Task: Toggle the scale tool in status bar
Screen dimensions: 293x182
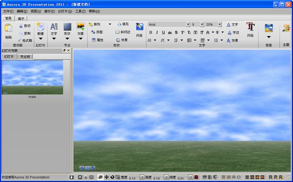Action: pos(118,177)
